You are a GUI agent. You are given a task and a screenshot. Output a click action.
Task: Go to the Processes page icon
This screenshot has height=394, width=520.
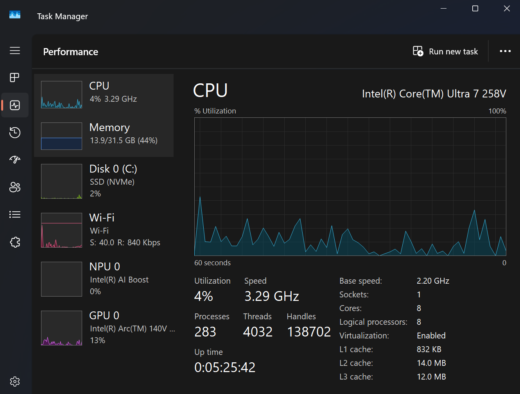click(x=15, y=77)
